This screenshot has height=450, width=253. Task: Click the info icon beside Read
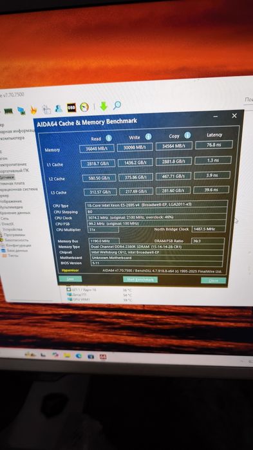[108, 138]
